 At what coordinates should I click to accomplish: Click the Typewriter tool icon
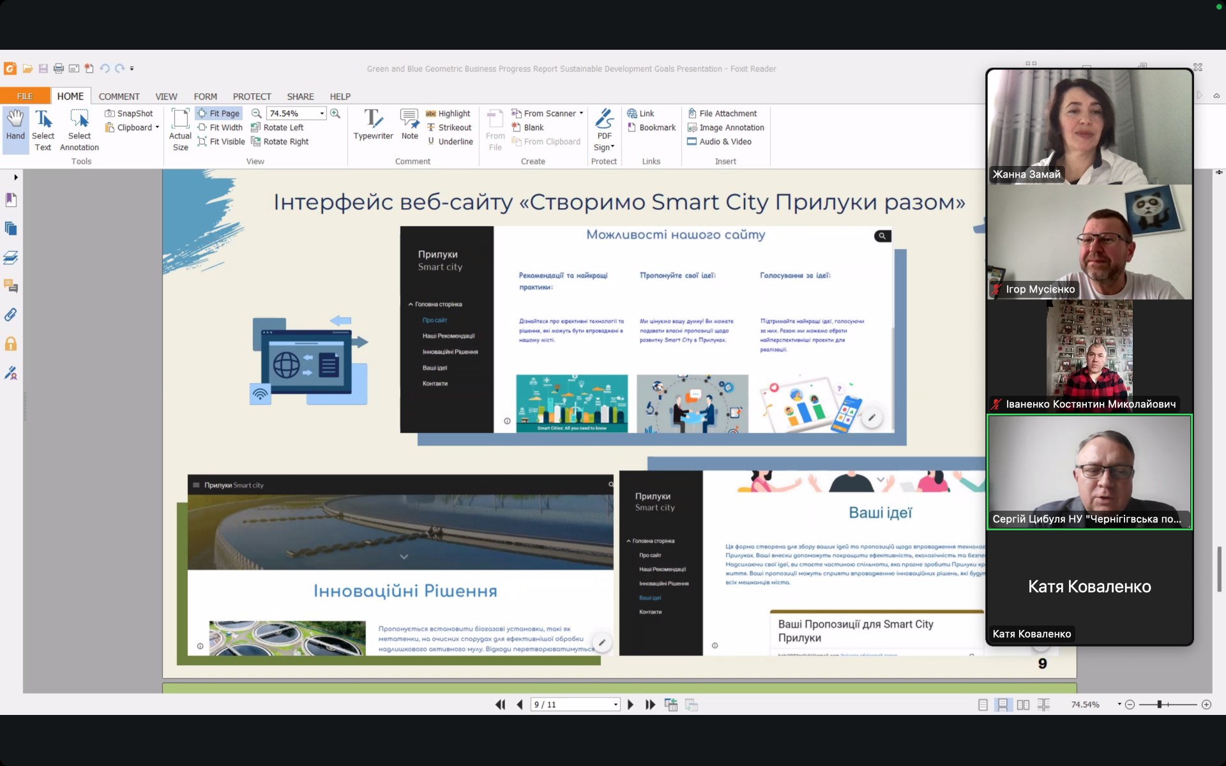pyautogui.click(x=373, y=119)
